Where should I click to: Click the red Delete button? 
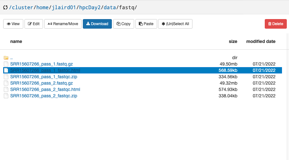[276, 24]
